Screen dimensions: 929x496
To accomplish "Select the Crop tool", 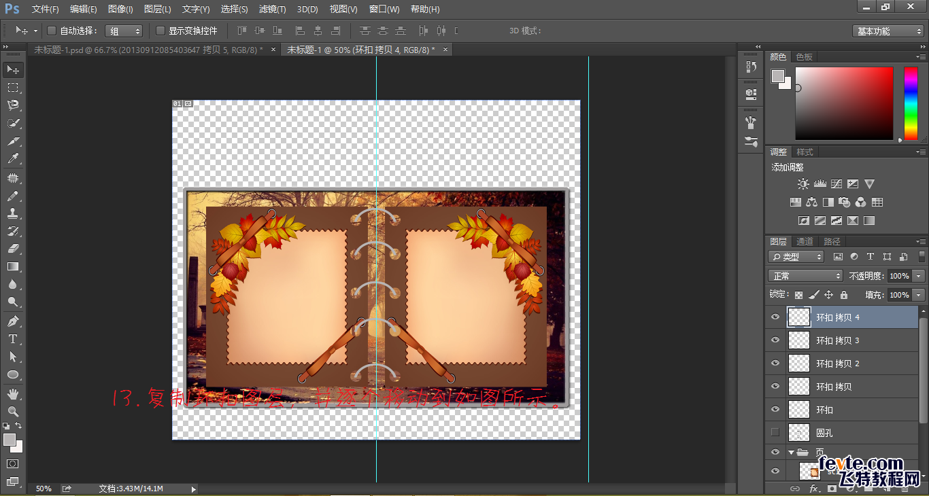I will 13,141.
